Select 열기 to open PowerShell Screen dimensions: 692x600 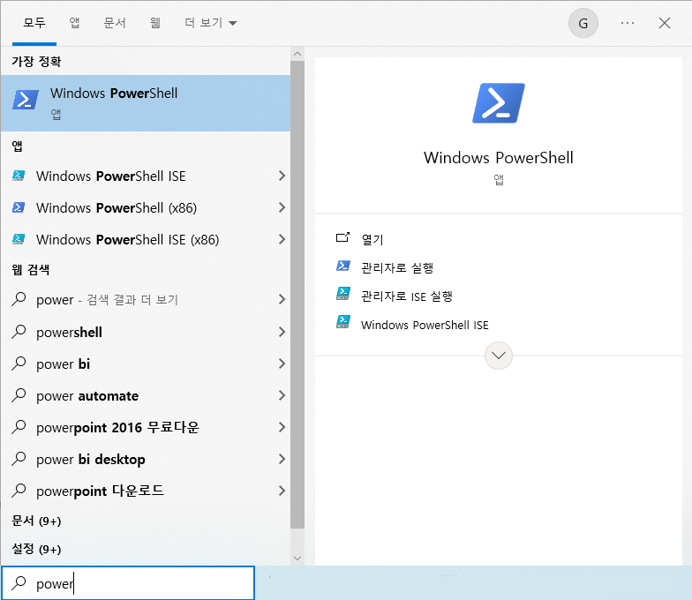point(372,239)
